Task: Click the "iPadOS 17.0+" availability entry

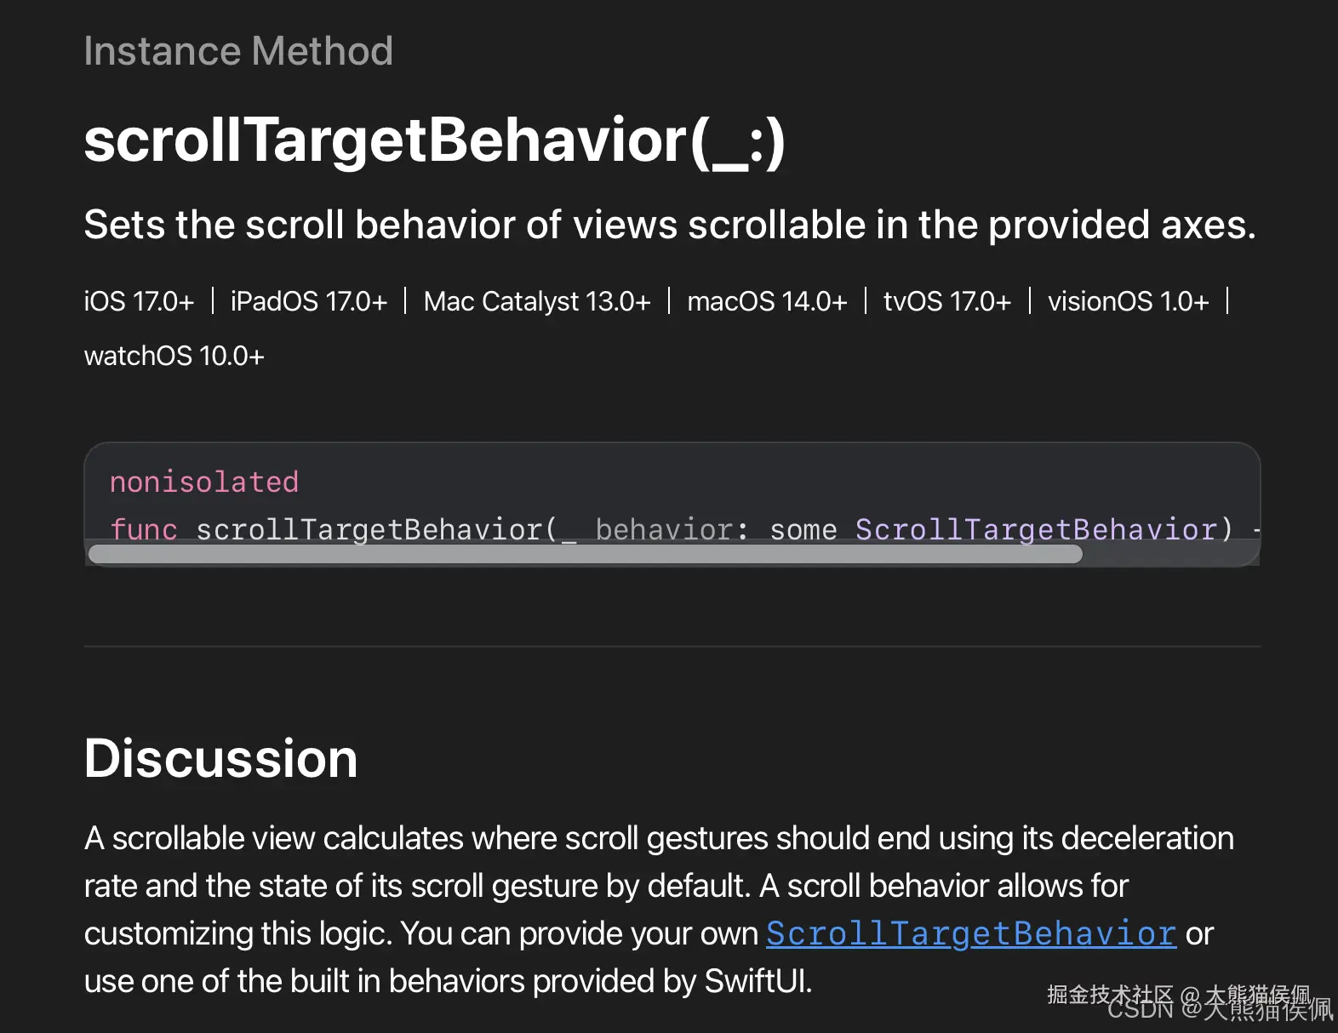Action: pyautogui.click(x=308, y=301)
